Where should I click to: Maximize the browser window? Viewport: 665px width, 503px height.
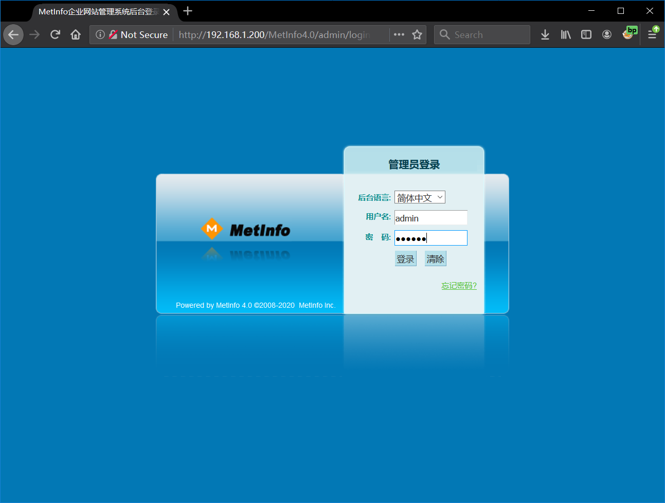tap(621, 11)
